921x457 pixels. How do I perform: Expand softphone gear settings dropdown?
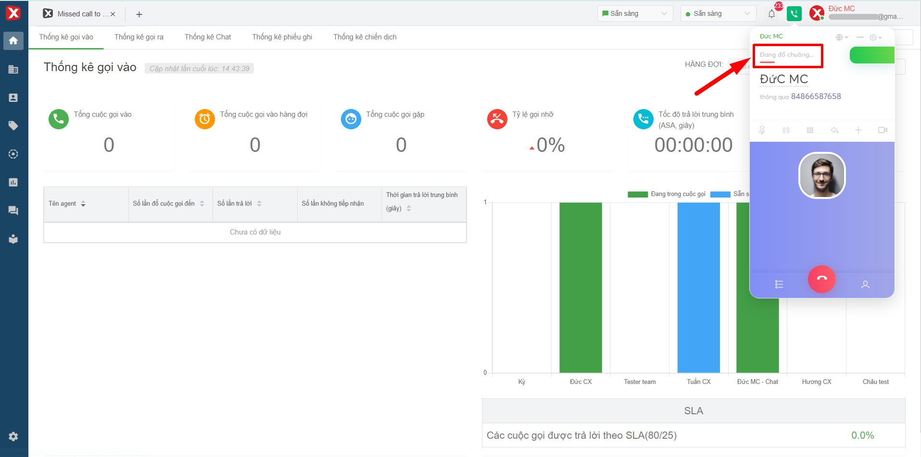[x=875, y=37]
